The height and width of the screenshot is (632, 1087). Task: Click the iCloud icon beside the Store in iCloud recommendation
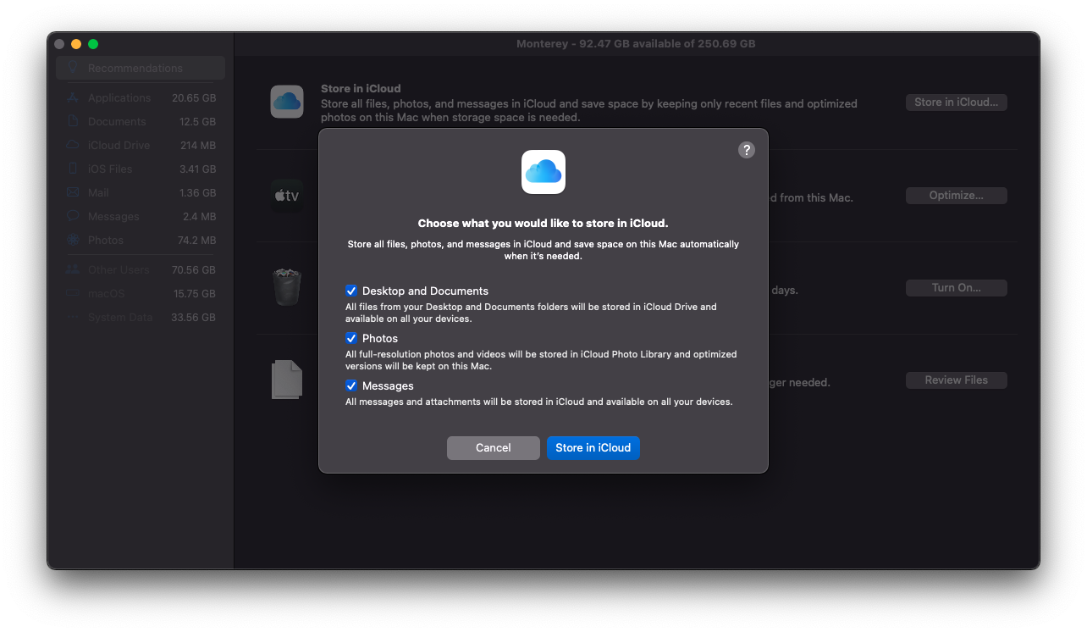coord(287,102)
